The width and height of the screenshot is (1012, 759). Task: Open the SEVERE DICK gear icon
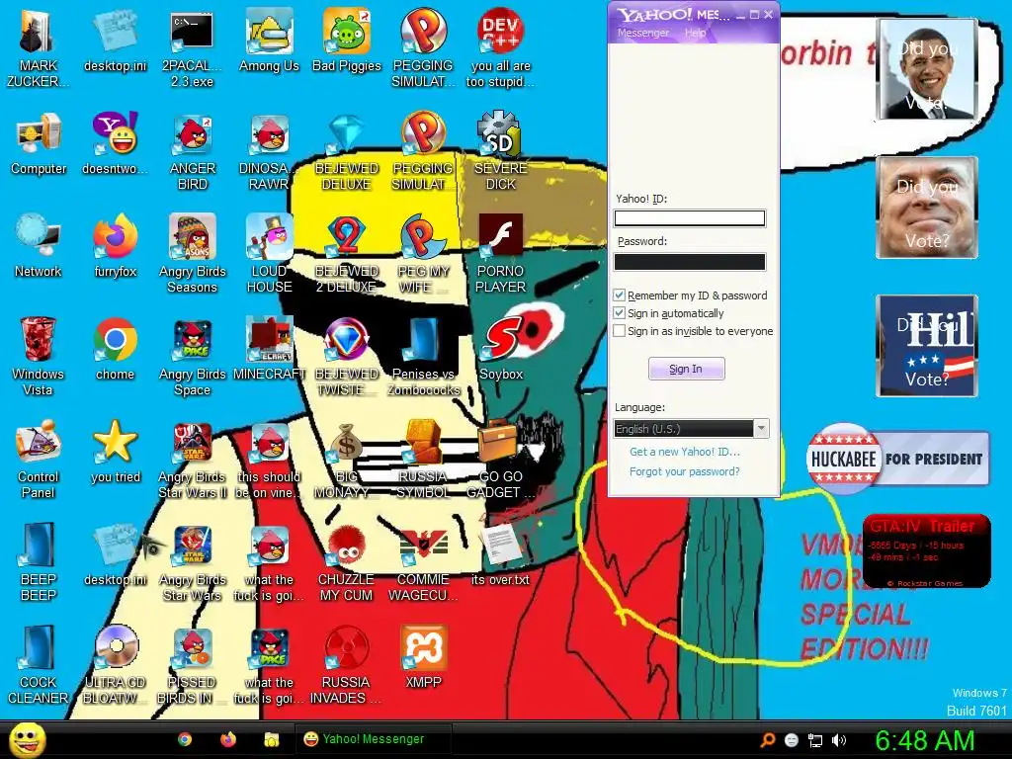[501, 151]
